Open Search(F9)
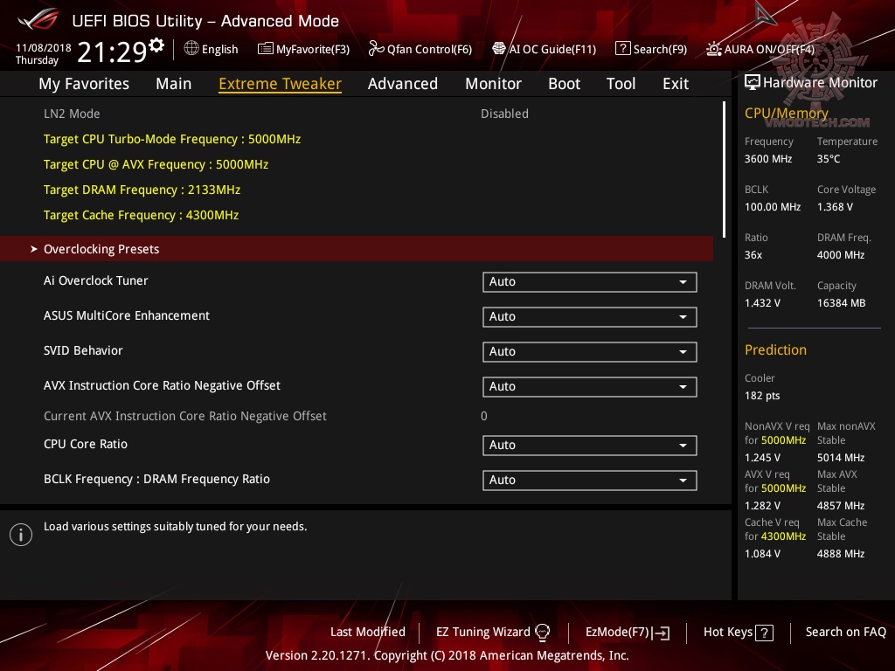Image resolution: width=895 pixels, height=671 pixels. pyautogui.click(x=651, y=49)
